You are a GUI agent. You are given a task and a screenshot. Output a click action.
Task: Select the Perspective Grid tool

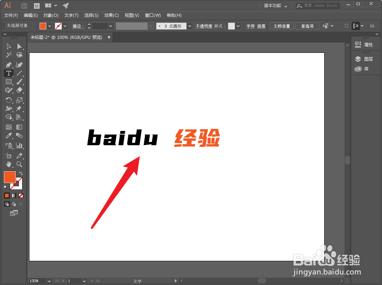click(x=19, y=117)
